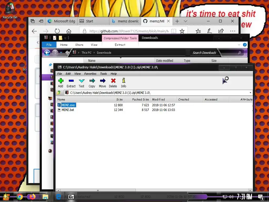Screen dimensions: 269x202
Task: Click the Explorer forward button
Action: [x=55, y=53]
